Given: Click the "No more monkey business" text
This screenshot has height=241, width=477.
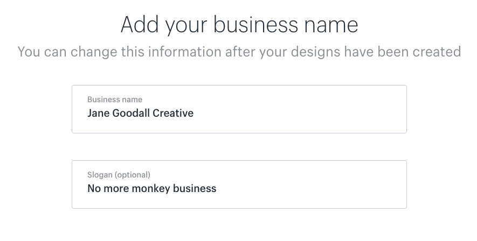Looking at the screenshot, I should [x=152, y=188].
